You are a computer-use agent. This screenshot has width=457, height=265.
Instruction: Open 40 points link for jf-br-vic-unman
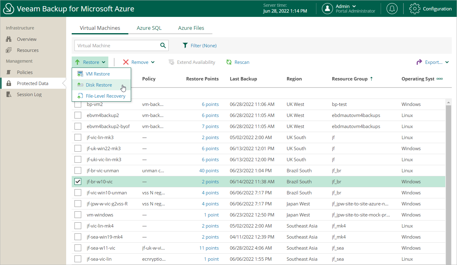tap(209, 171)
